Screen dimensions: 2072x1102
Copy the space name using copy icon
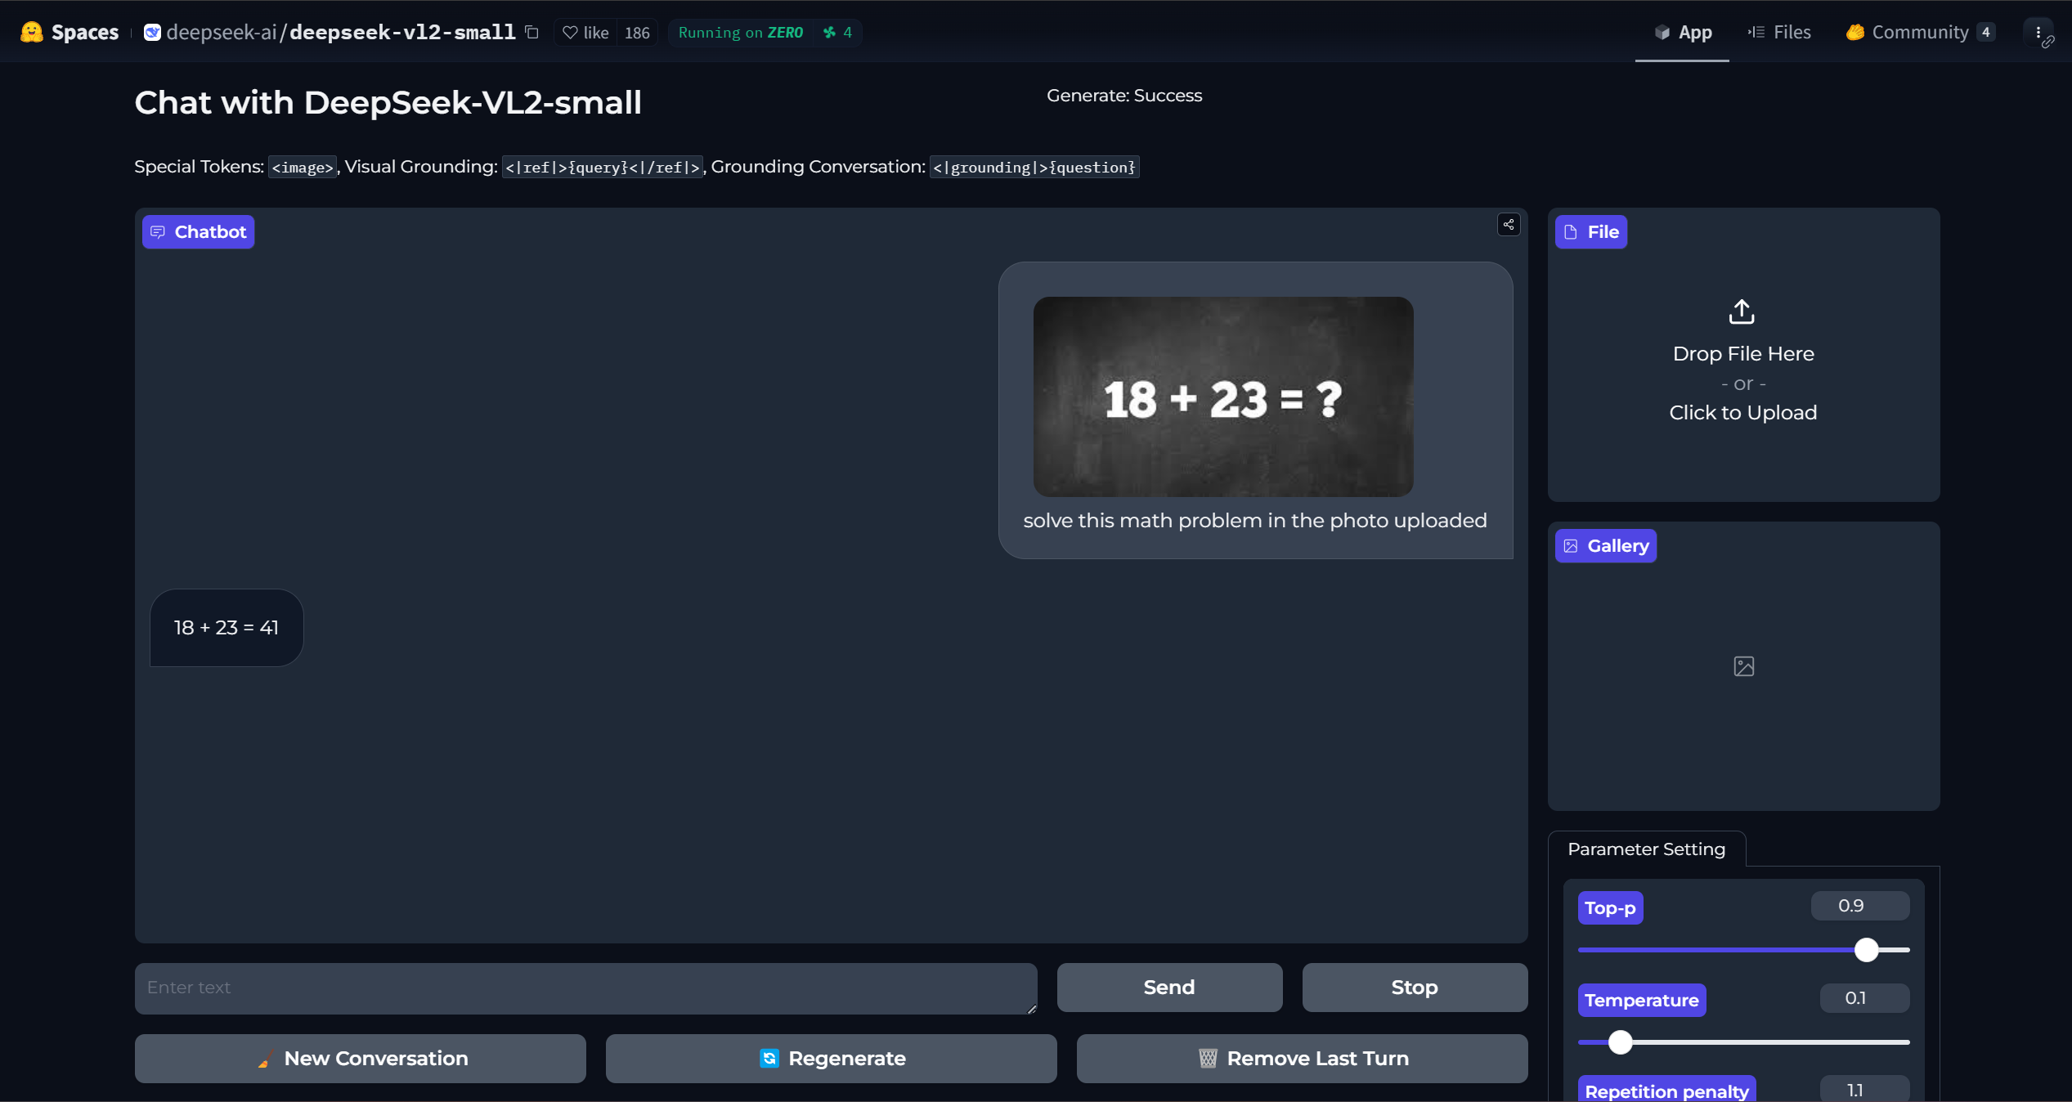click(x=531, y=32)
